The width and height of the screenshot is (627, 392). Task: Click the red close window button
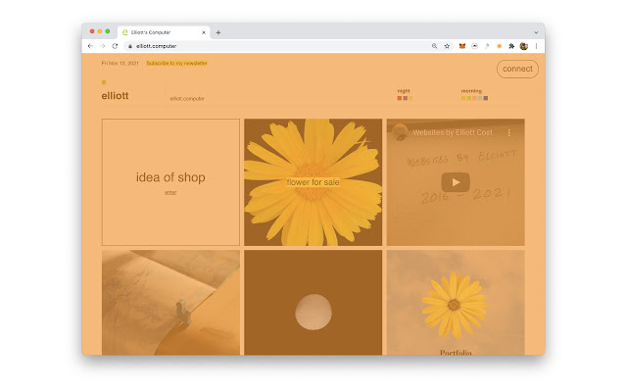pyautogui.click(x=92, y=31)
